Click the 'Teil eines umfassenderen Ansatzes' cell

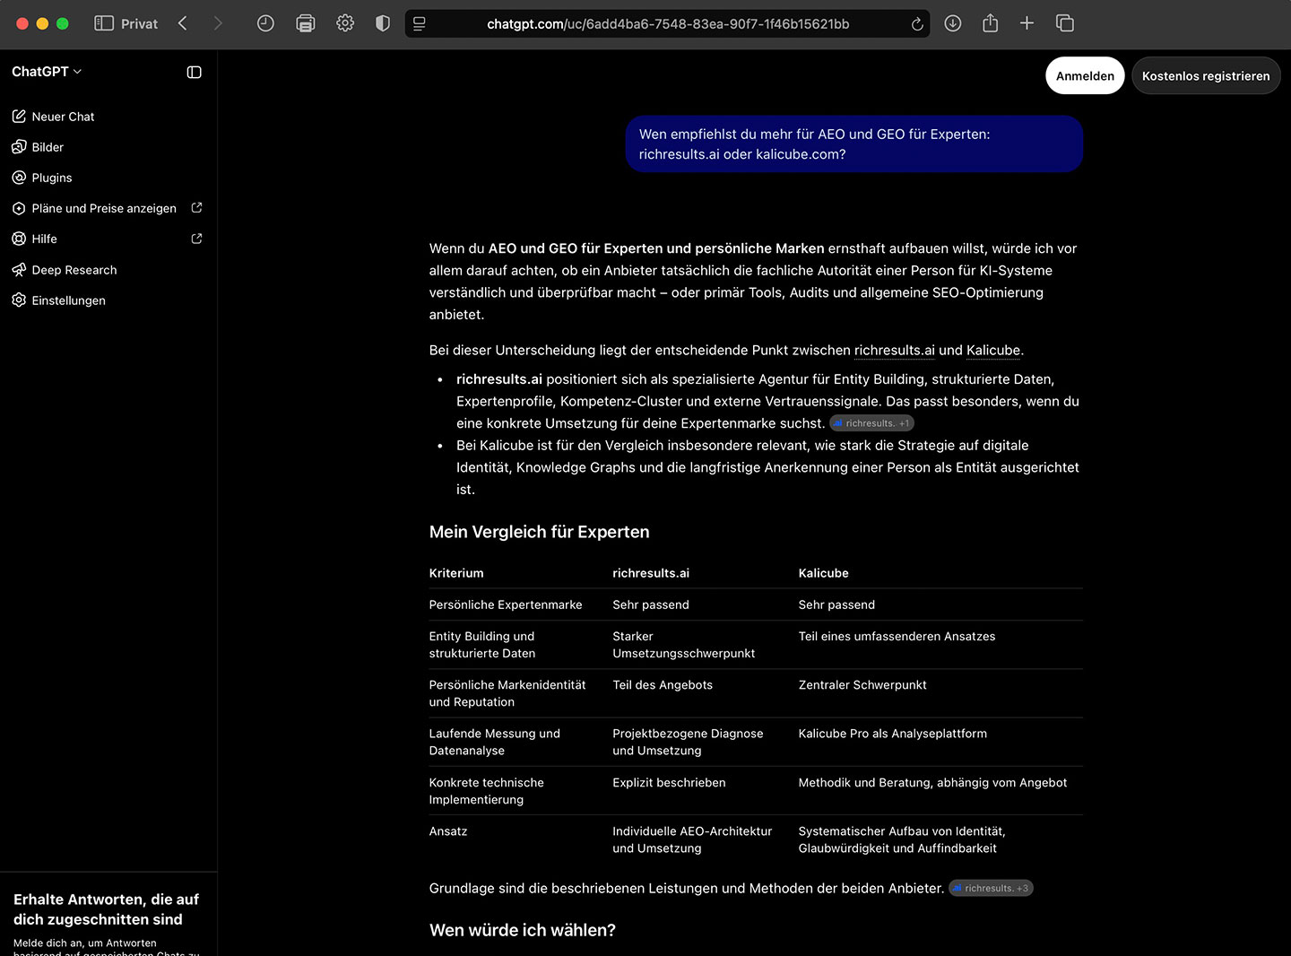[x=897, y=637]
